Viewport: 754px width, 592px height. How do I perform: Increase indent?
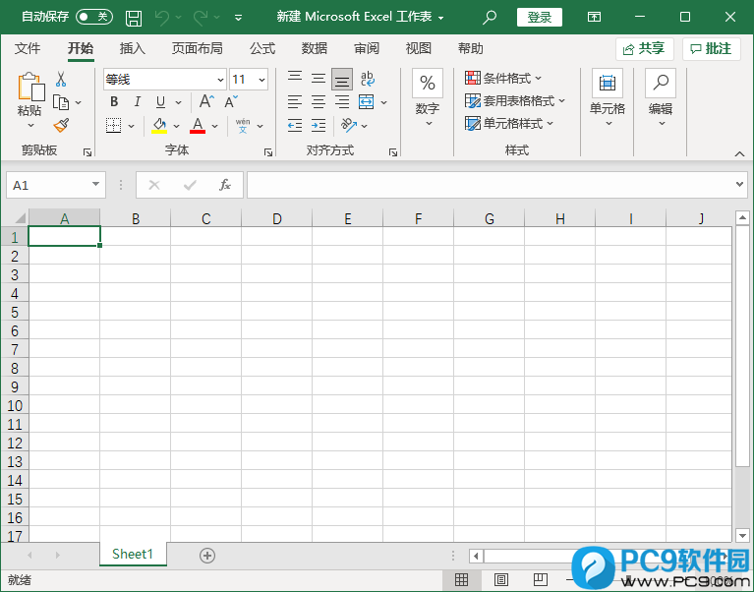319,126
